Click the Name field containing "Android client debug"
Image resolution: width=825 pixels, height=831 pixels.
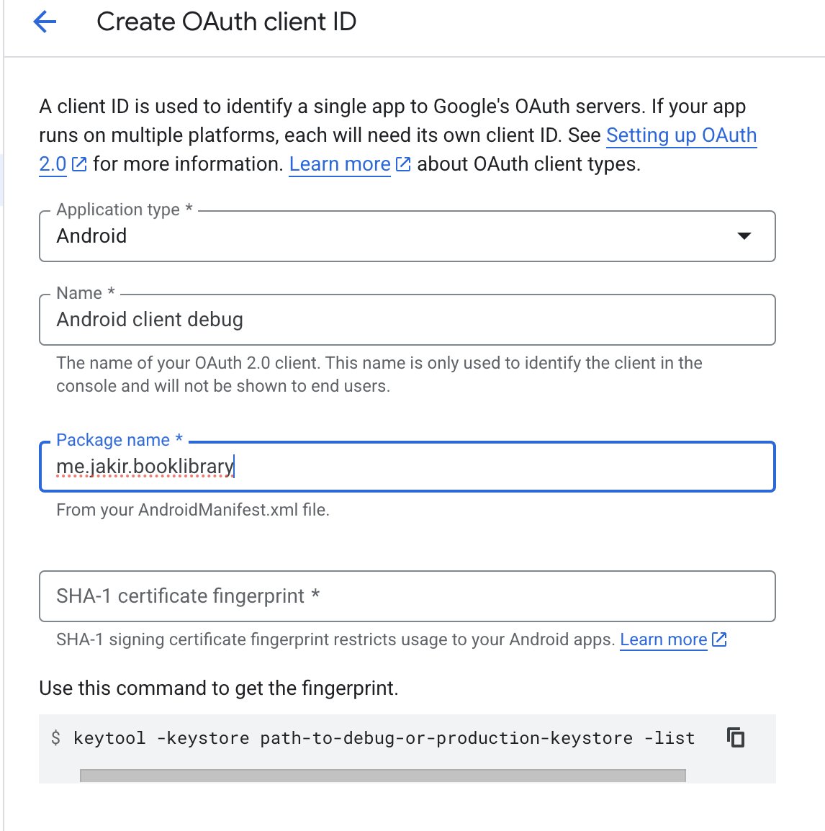(x=407, y=320)
